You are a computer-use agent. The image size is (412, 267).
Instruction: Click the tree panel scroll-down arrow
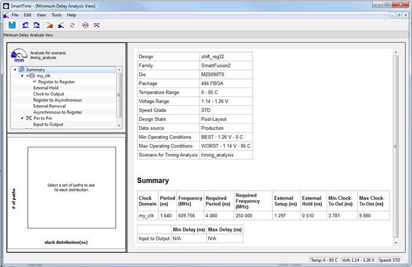pyautogui.click(x=120, y=125)
